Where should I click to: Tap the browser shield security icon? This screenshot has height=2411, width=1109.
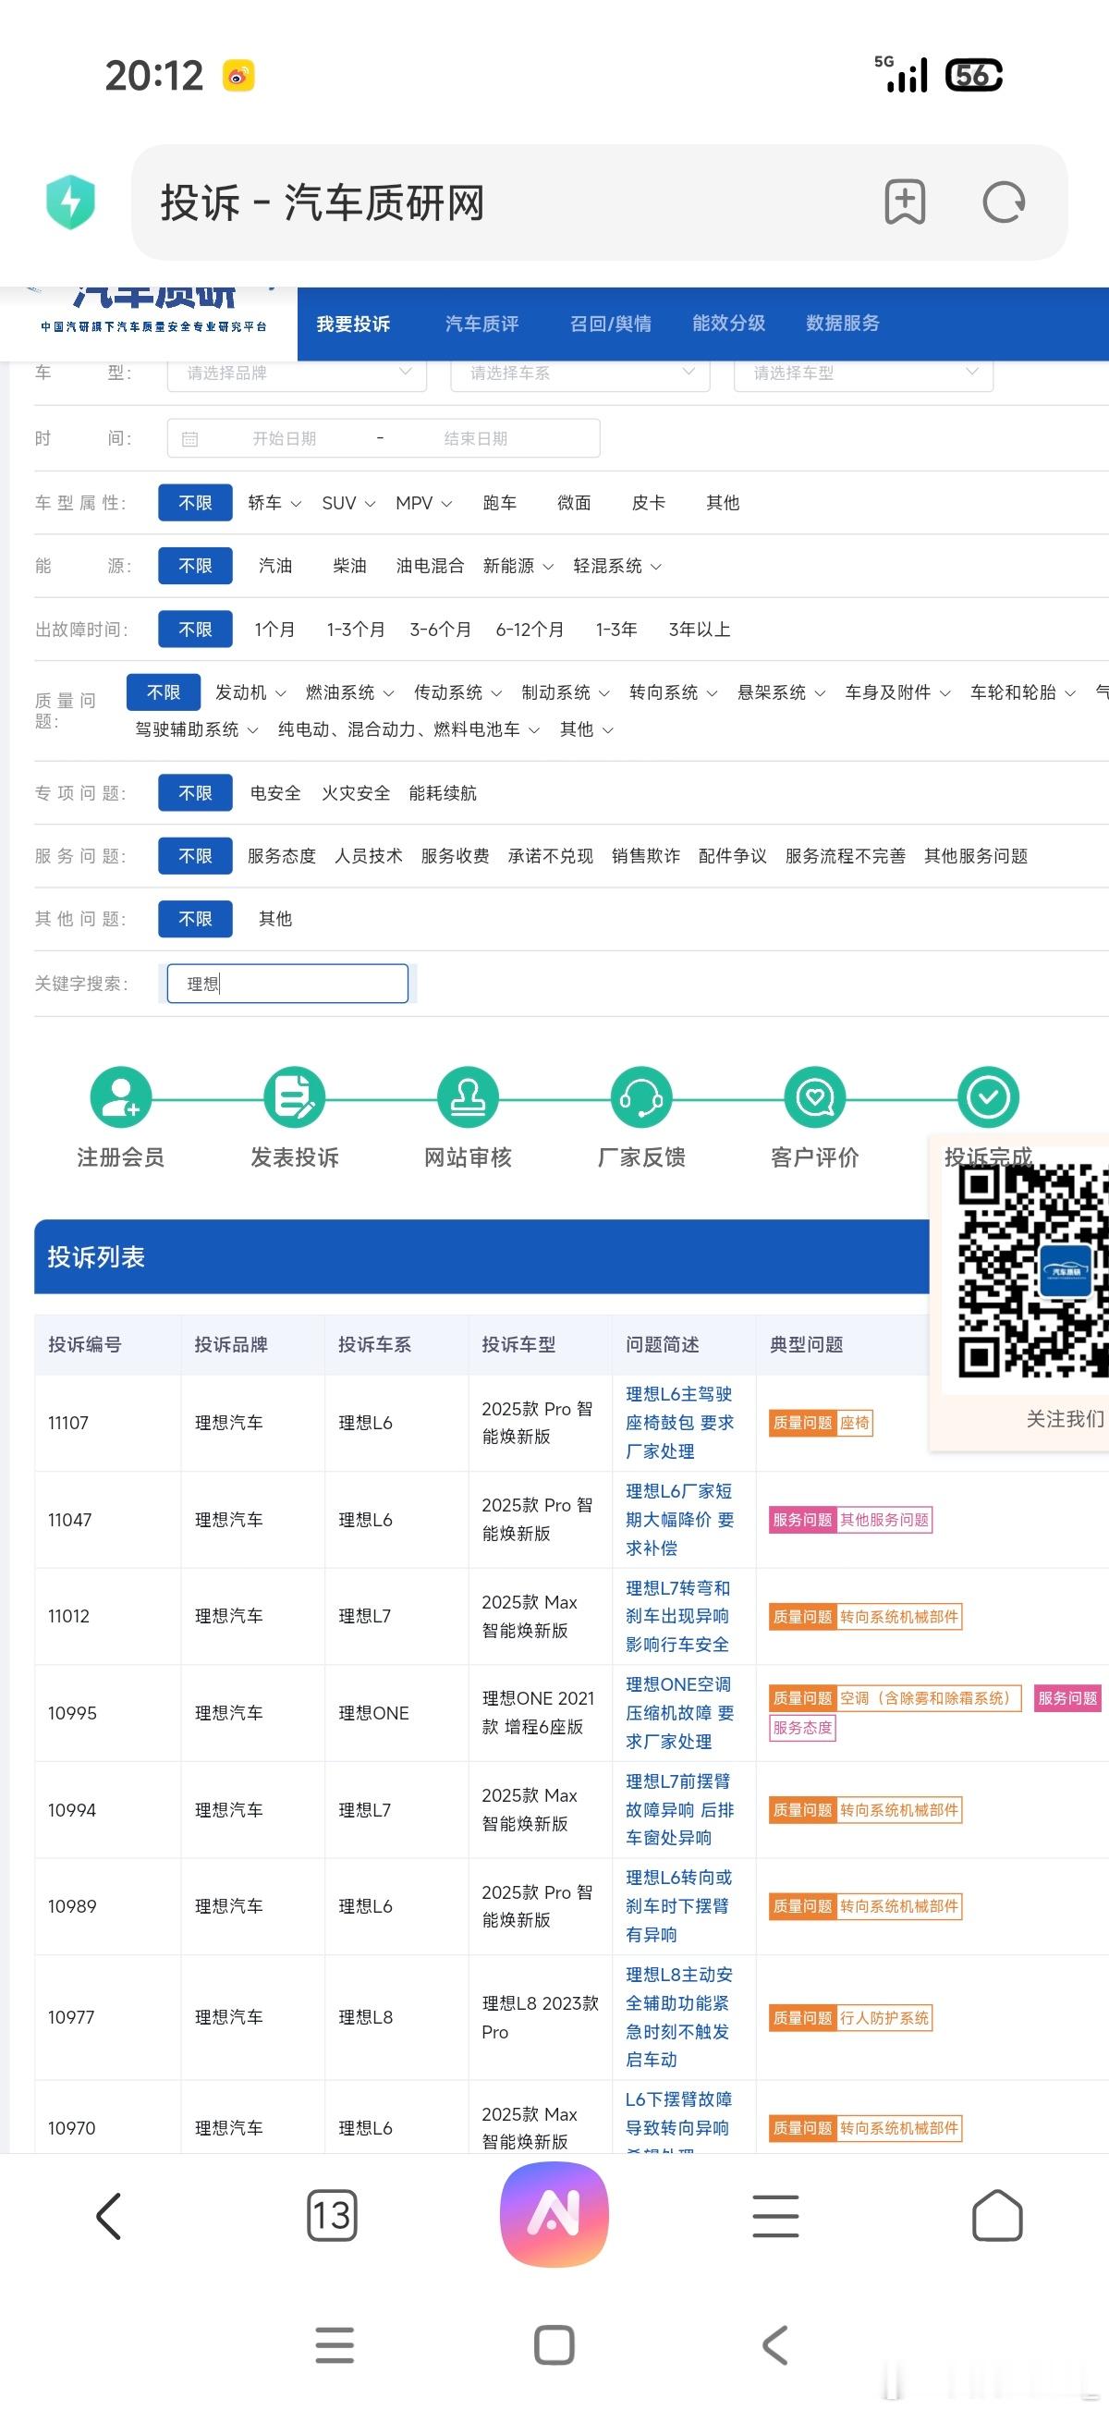(71, 202)
